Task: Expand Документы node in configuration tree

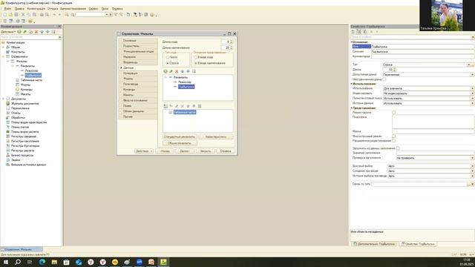Action: (x=3, y=99)
